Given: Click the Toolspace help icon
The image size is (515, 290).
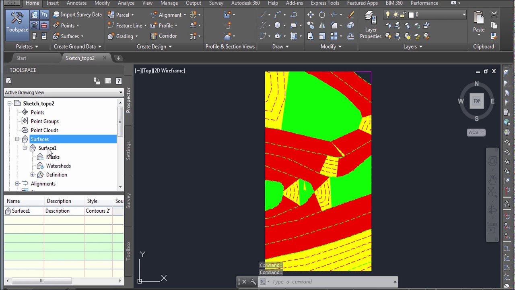Looking at the screenshot, I should 118,81.
